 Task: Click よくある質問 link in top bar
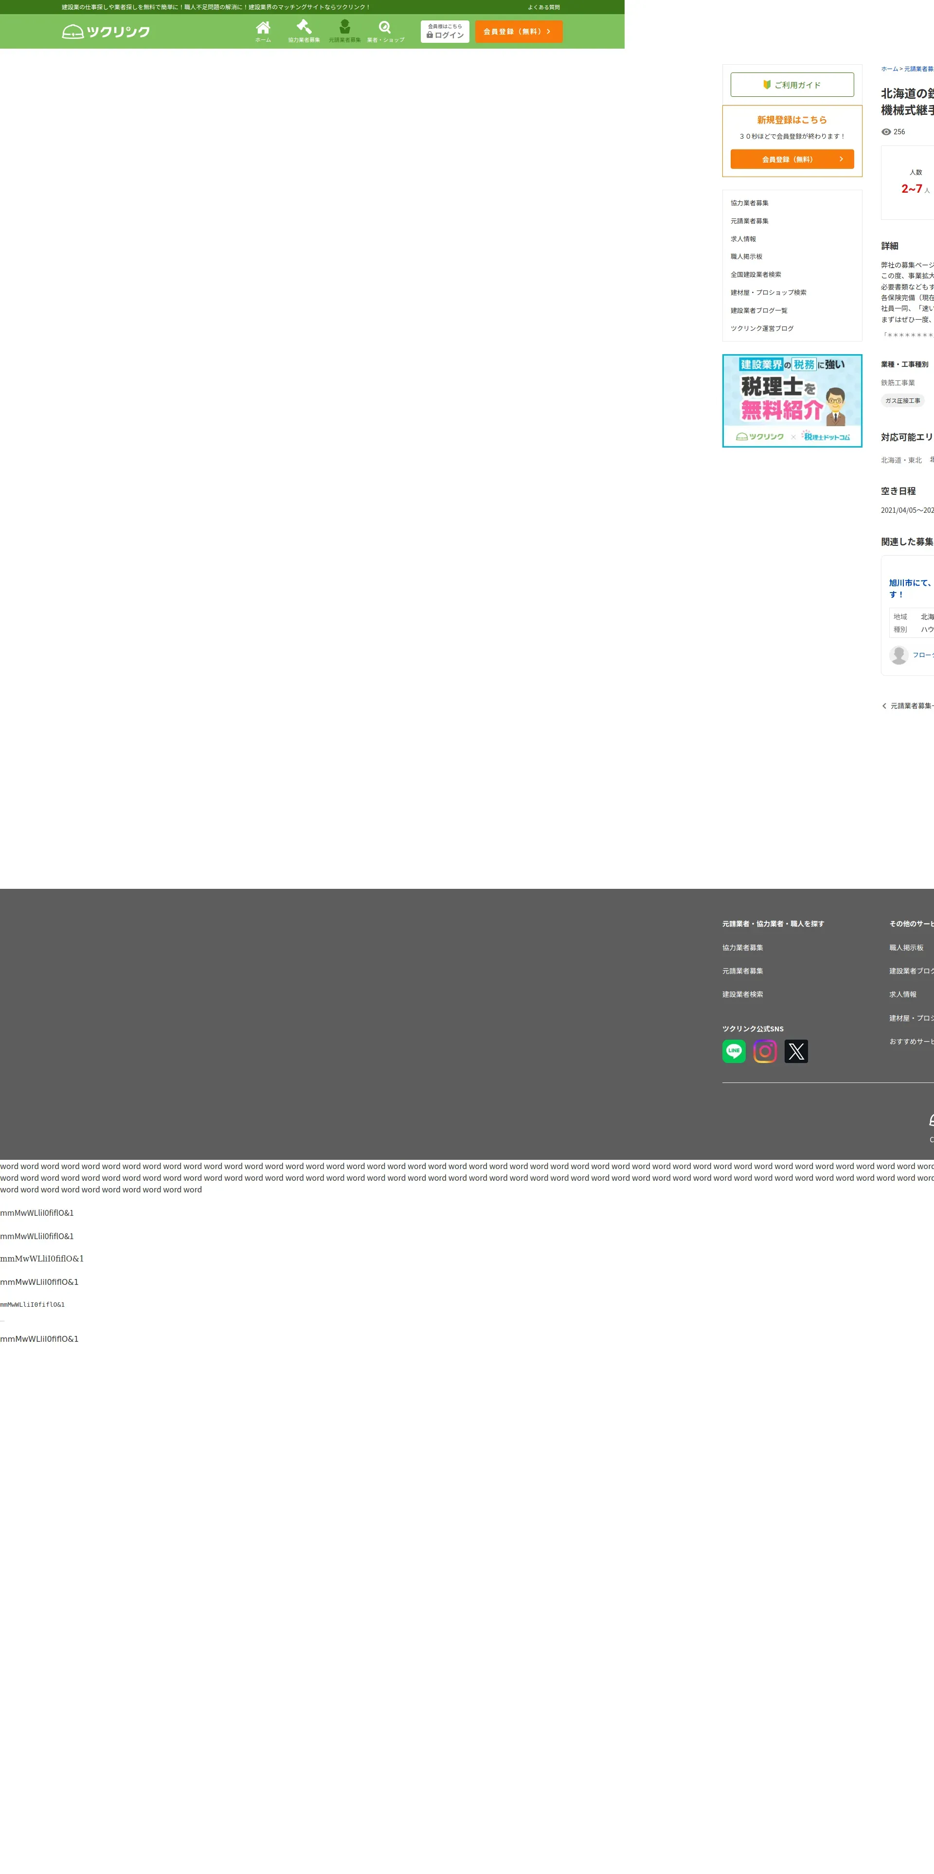pos(543,7)
